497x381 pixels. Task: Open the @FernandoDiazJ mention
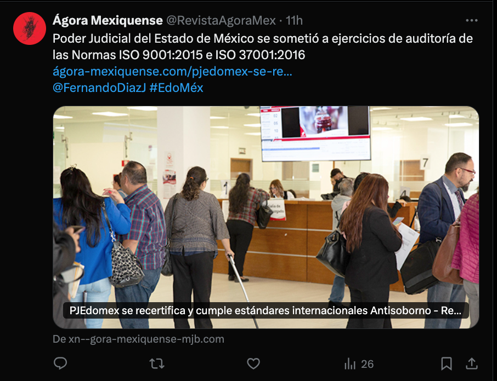pos(99,88)
